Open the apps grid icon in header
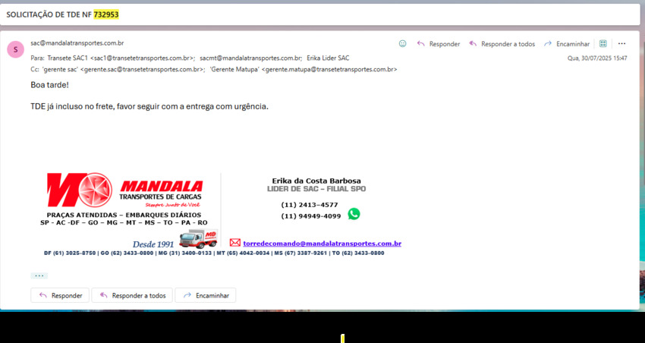The width and height of the screenshot is (645, 343). 603,44
